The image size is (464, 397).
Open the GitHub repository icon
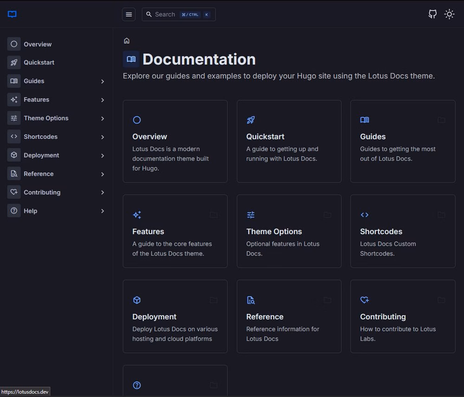click(x=432, y=14)
